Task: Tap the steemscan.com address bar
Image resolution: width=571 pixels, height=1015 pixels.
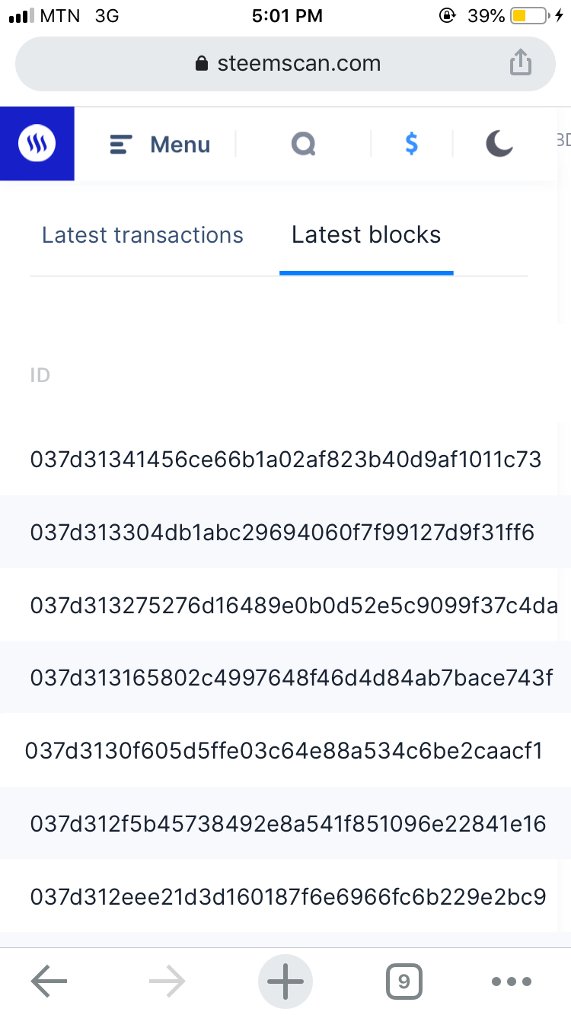Action: (x=285, y=63)
